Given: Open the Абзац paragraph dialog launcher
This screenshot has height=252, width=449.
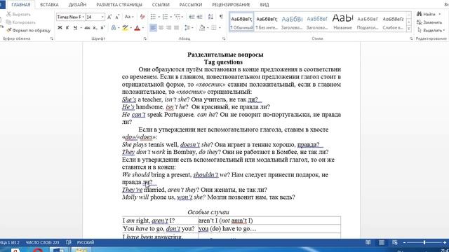Looking at the screenshot, I should click(224, 38).
